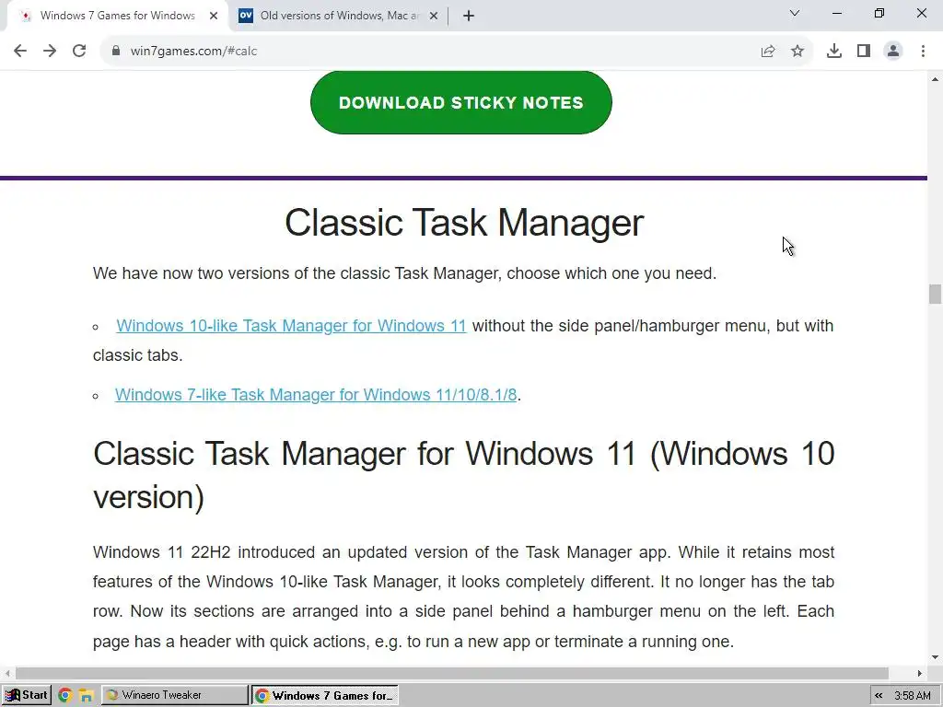Select Windows 7 Games taskbar button
The height and width of the screenshot is (707, 943).
tap(325, 696)
